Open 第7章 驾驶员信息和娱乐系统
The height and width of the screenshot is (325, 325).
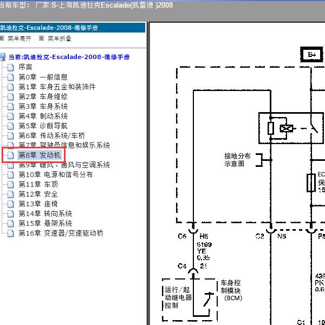(x=64, y=145)
